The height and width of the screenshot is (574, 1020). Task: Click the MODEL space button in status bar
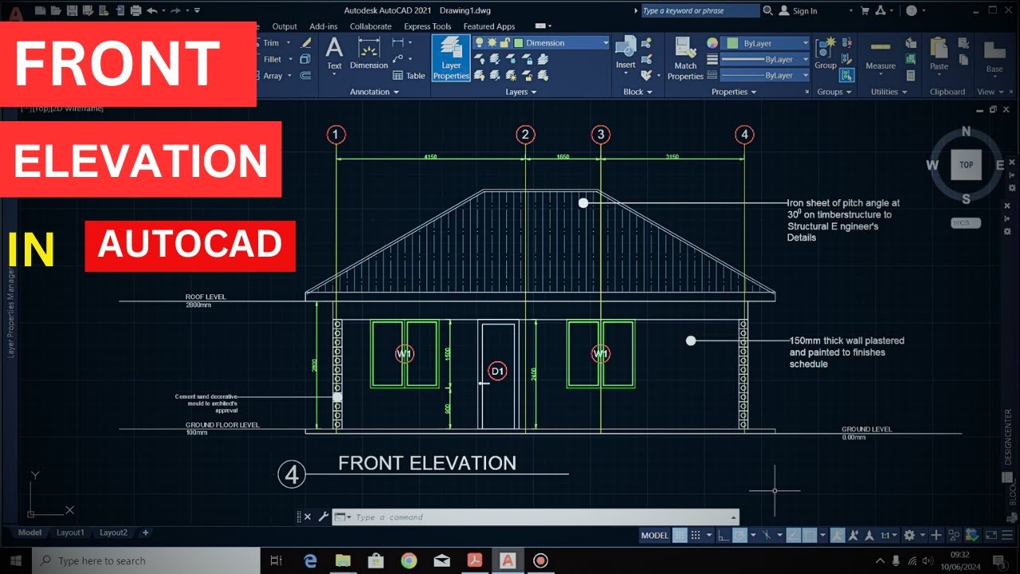coord(654,536)
